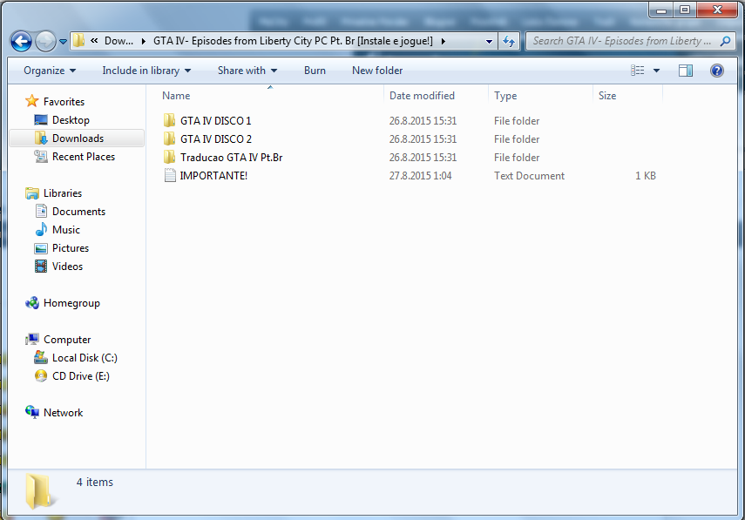Toggle the preview pane
This screenshot has width=745, height=520.
point(686,71)
